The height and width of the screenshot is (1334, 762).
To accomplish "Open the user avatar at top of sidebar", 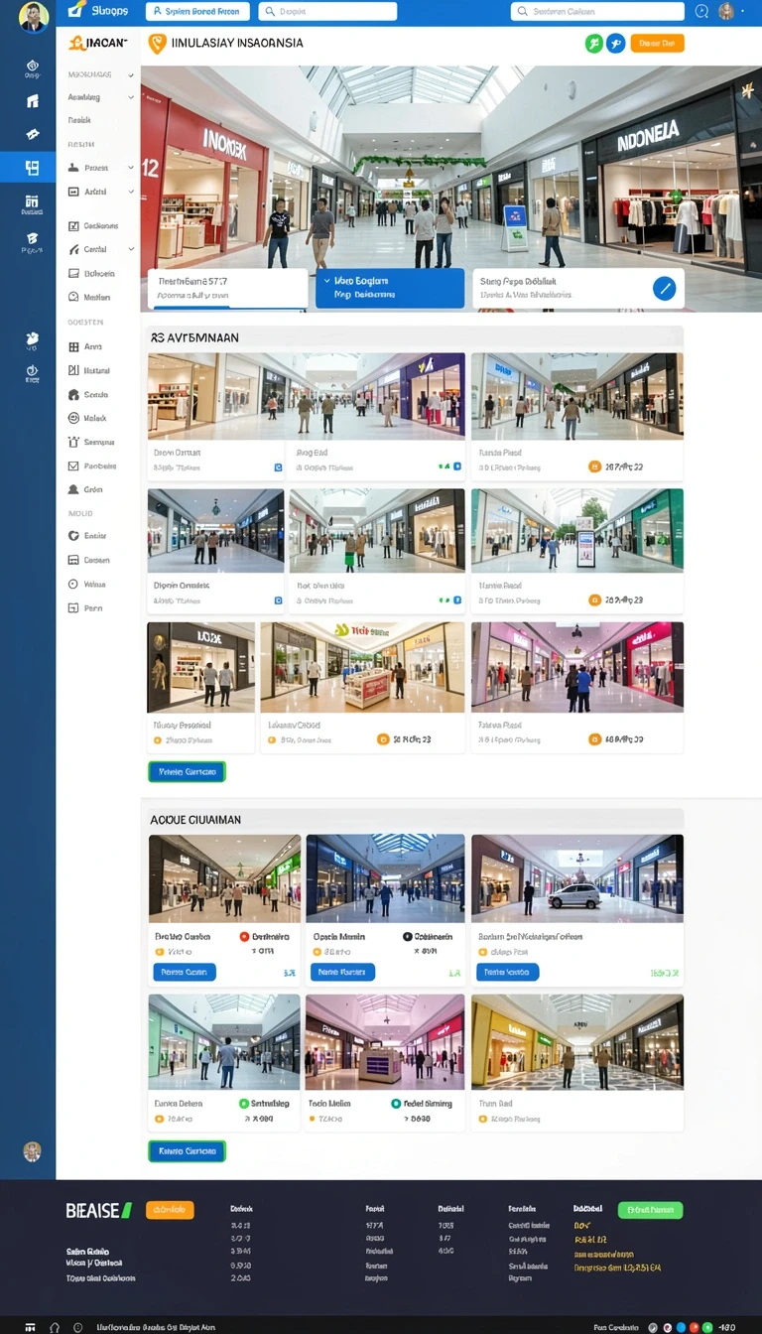I will click(x=33, y=16).
